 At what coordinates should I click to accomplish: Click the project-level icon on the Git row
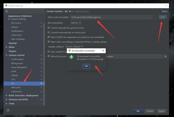[41, 83]
